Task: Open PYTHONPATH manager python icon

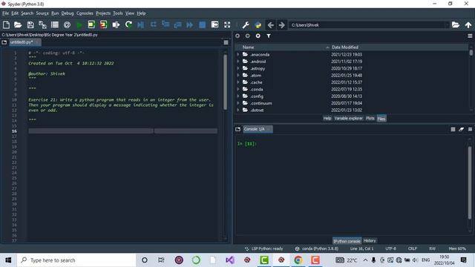Action: [258, 24]
